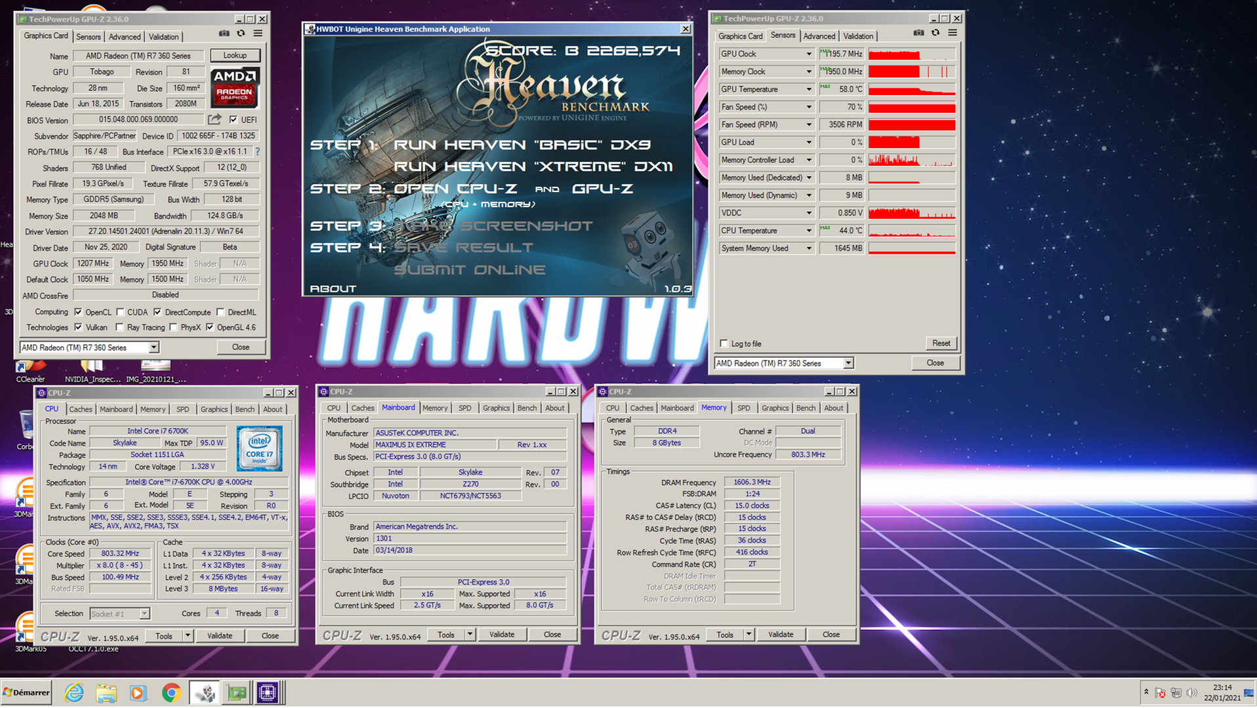Click Run Heaven Xtreme DX11 option
This screenshot has height=708, width=1257.
pos(533,167)
